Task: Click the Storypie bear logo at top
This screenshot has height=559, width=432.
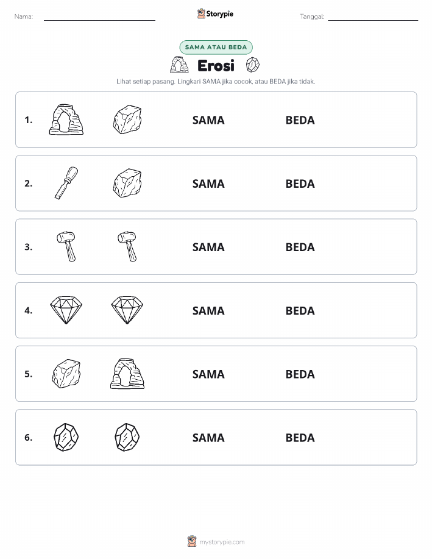Action: click(x=201, y=14)
